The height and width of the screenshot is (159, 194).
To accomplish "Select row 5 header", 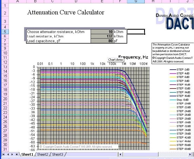I will (x=5, y=32).
